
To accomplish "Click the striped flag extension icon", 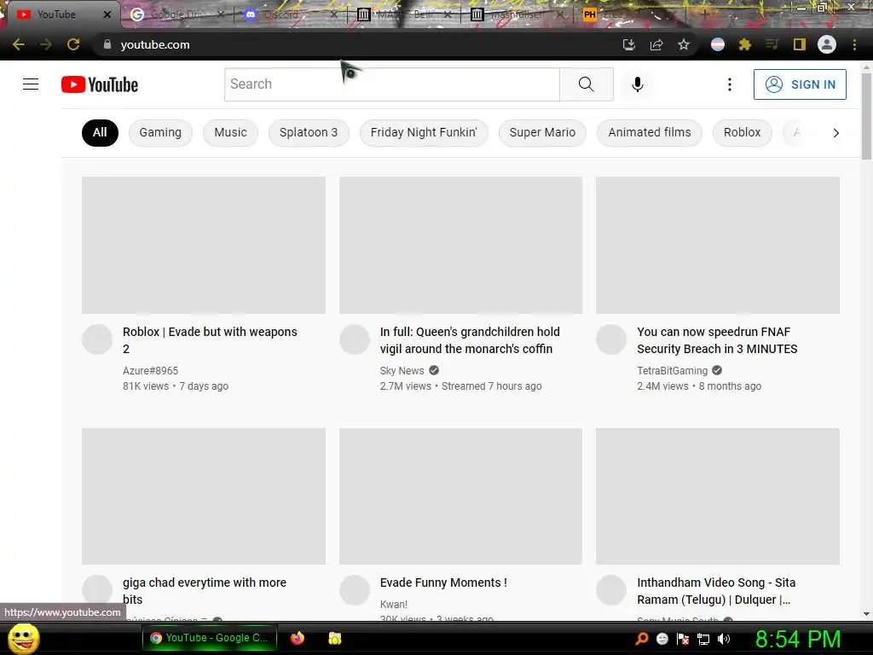I will click(x=718, y=44).
